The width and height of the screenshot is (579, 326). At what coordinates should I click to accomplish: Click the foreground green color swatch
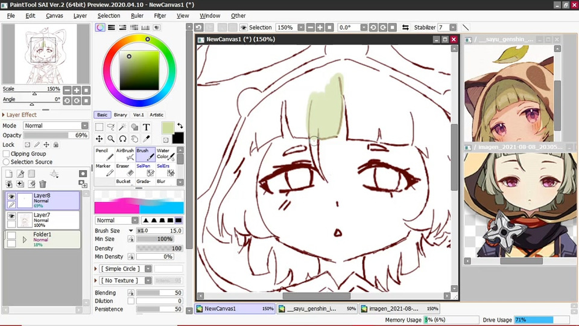click(x=168, y=128)
